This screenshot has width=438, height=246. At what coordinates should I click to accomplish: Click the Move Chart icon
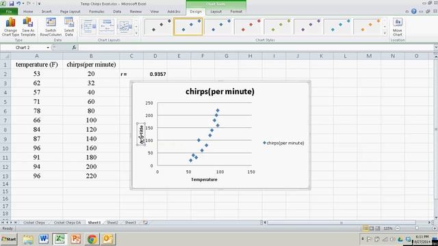[398, 27]
